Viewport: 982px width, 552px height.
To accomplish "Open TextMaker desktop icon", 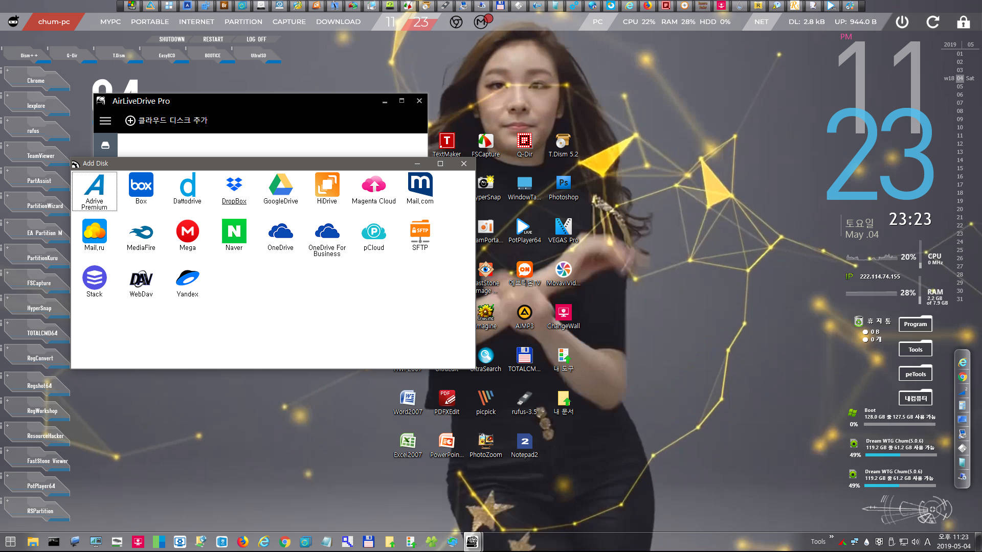I will click(x=447, y=145).
